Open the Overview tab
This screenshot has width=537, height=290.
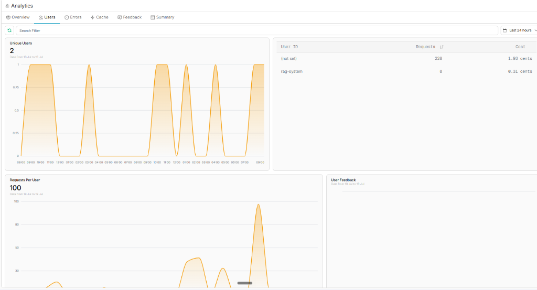(18, 17)
